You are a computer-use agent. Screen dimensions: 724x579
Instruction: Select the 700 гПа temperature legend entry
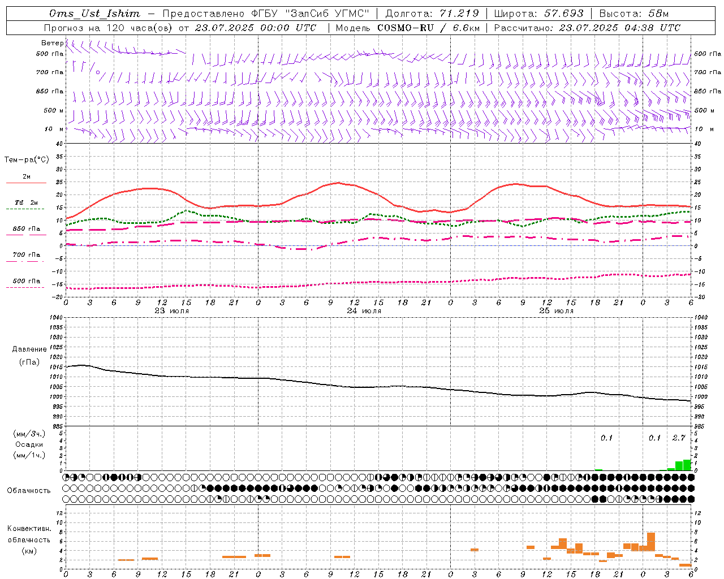pyautogui.click(x=27, y=254)
